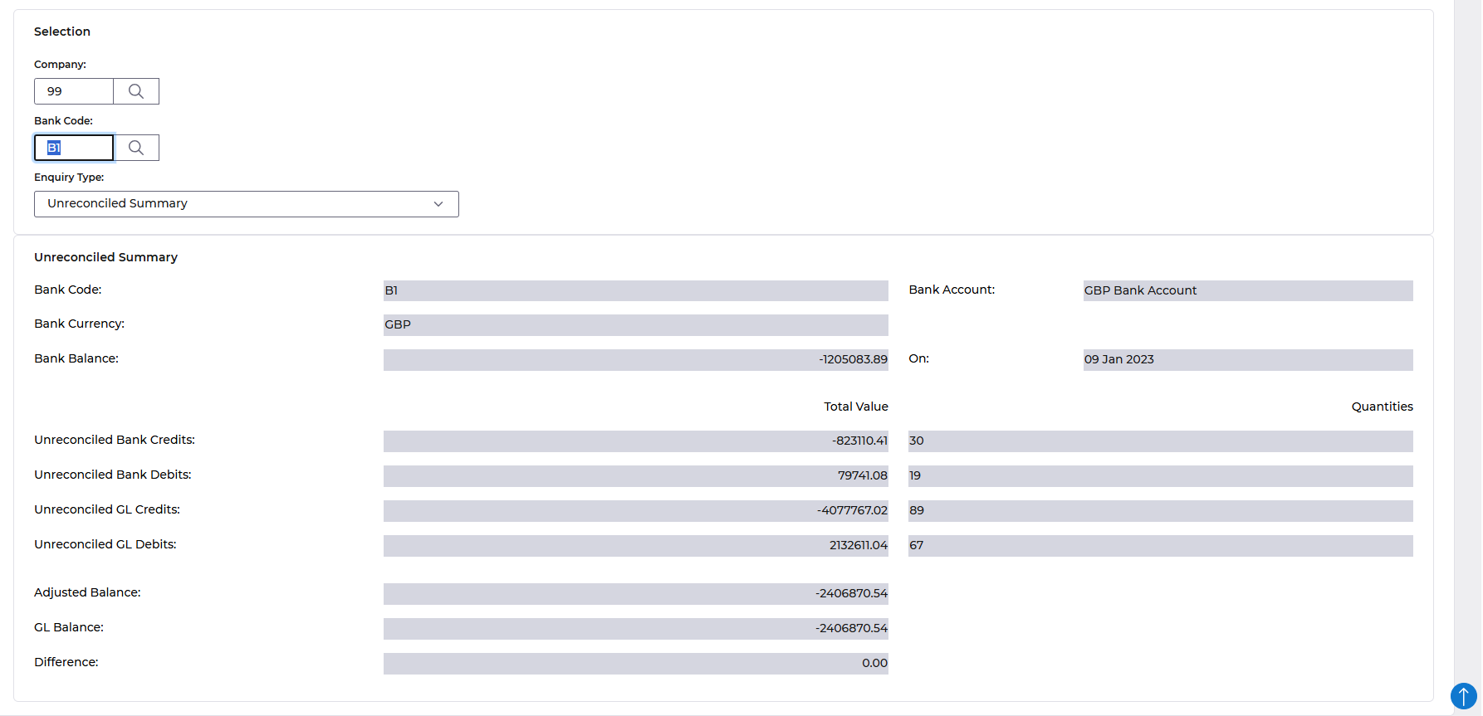The height and width of the screenshot is (716, 1483).
Task: Click the Company lookup search icon
Action: (136, 91)
